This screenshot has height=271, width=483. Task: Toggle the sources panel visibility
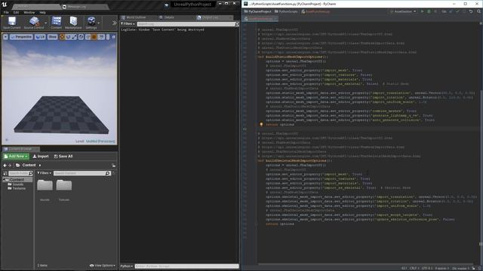point(5,174)
